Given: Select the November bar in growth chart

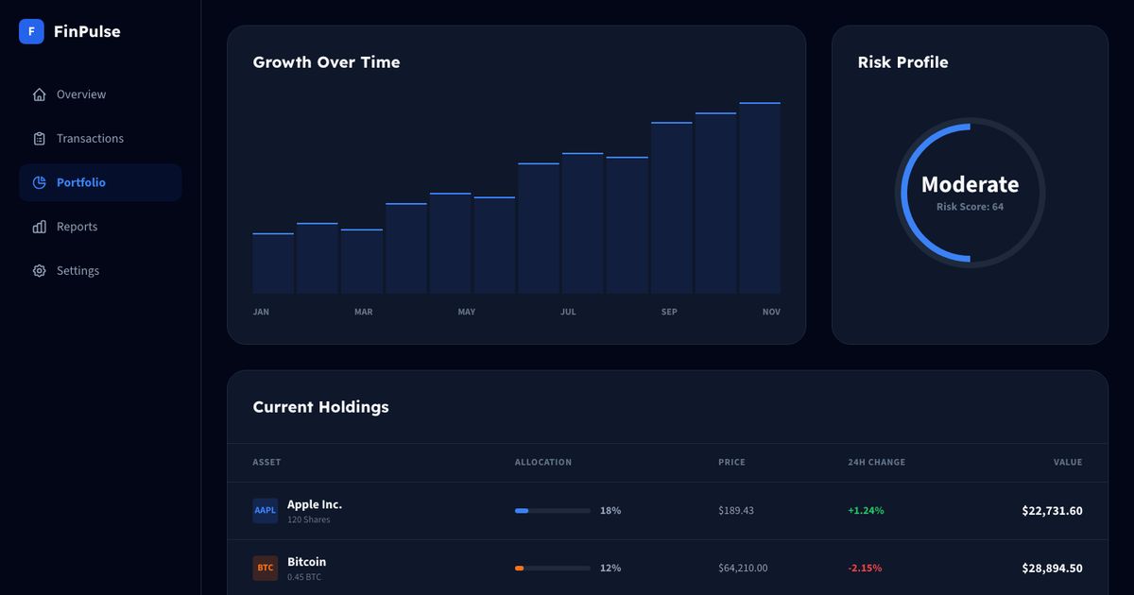Looking at the screenshot, I should tap(760, 198).
